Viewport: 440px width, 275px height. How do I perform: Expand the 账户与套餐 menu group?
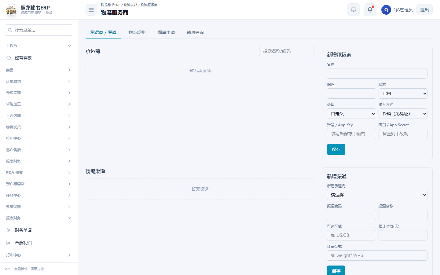[39, 184]
